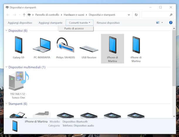Collapse the Stampanti (6) group

point(6,104)
